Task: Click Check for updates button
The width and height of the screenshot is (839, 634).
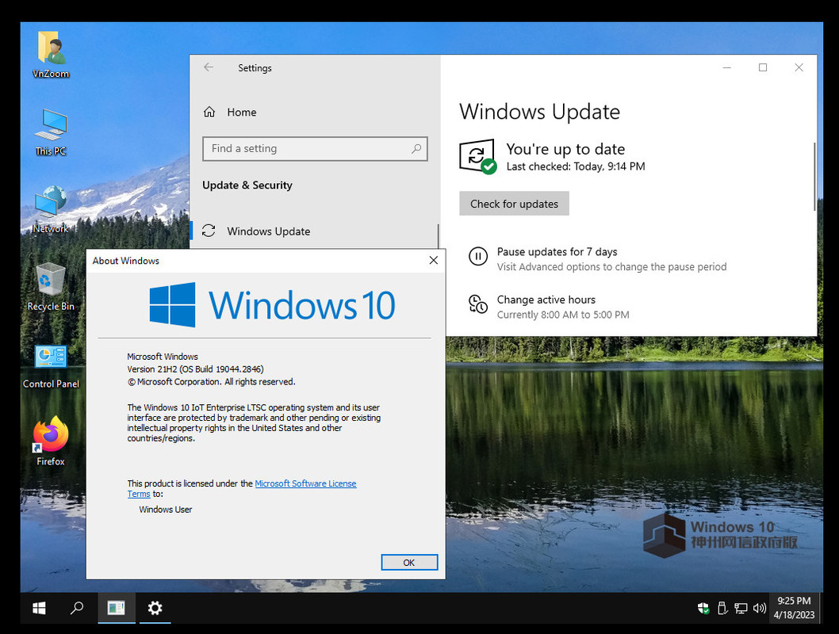Action: point(514,204)
